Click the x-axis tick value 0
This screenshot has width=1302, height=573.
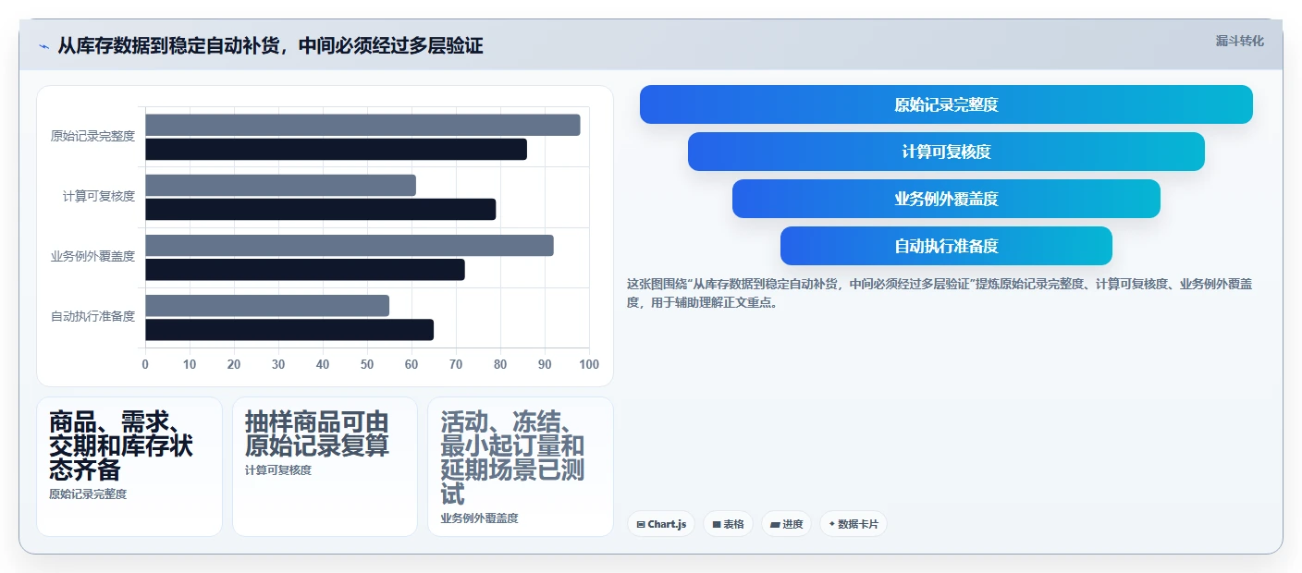click(145, 364)
